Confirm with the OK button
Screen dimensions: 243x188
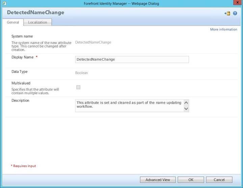pos(191,180)
